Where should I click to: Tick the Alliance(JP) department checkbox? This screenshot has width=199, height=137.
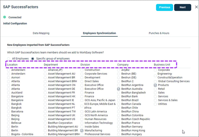45,70
